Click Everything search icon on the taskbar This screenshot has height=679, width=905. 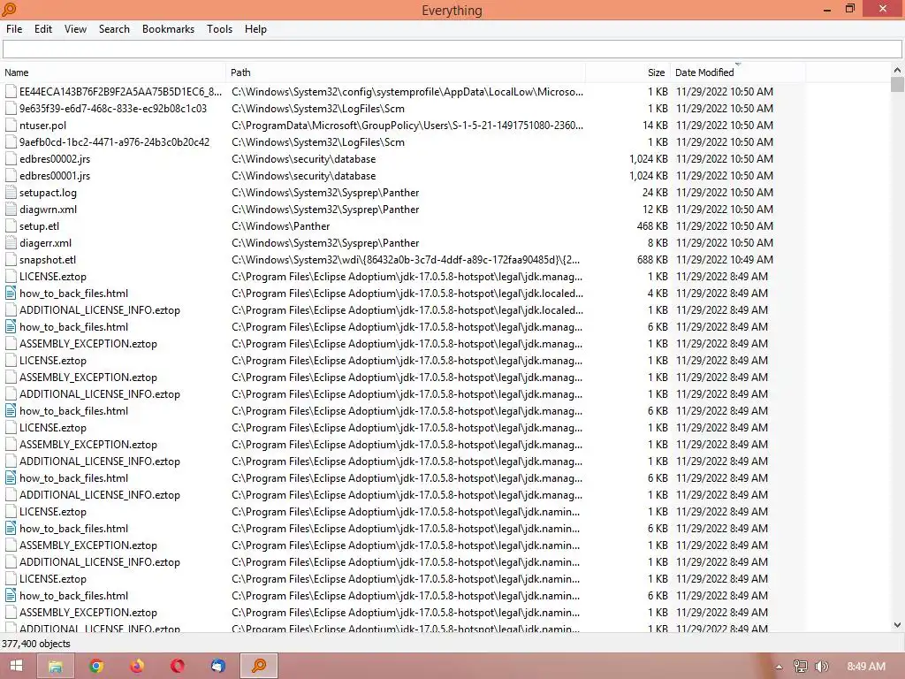click(259, 666)
